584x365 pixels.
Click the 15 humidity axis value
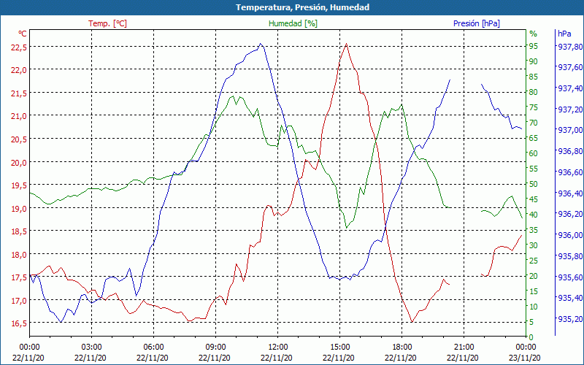(x=534, y=291)
